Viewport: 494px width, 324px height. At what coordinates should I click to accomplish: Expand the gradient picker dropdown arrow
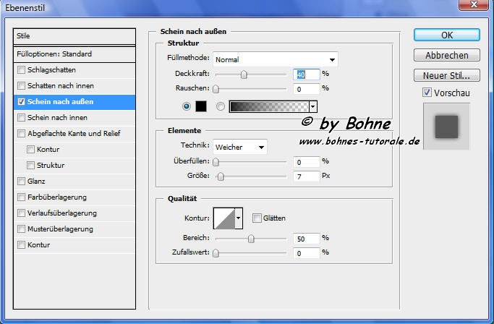click(313, 106)
